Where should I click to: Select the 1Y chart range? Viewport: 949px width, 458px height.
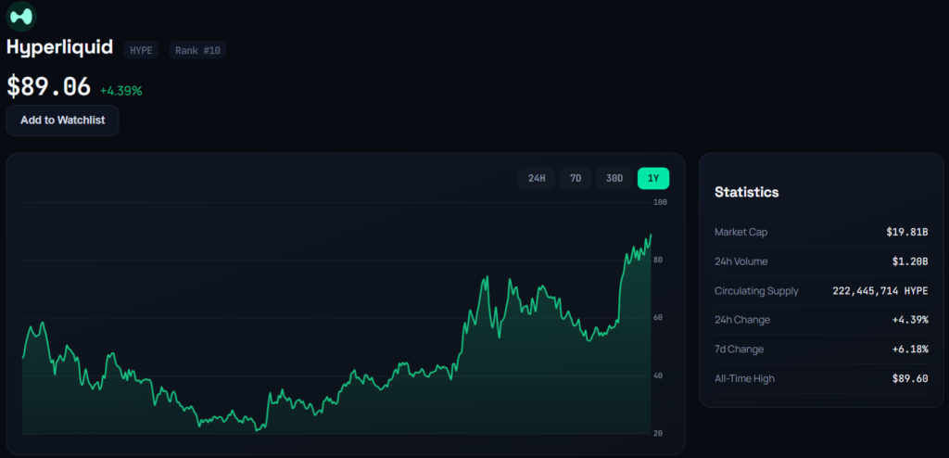(653, 178)
